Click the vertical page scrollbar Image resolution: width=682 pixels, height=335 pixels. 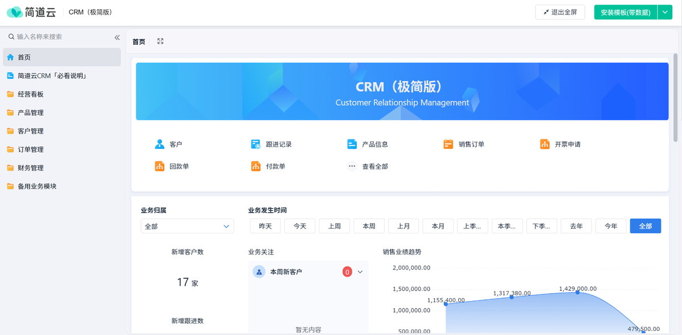676,98
